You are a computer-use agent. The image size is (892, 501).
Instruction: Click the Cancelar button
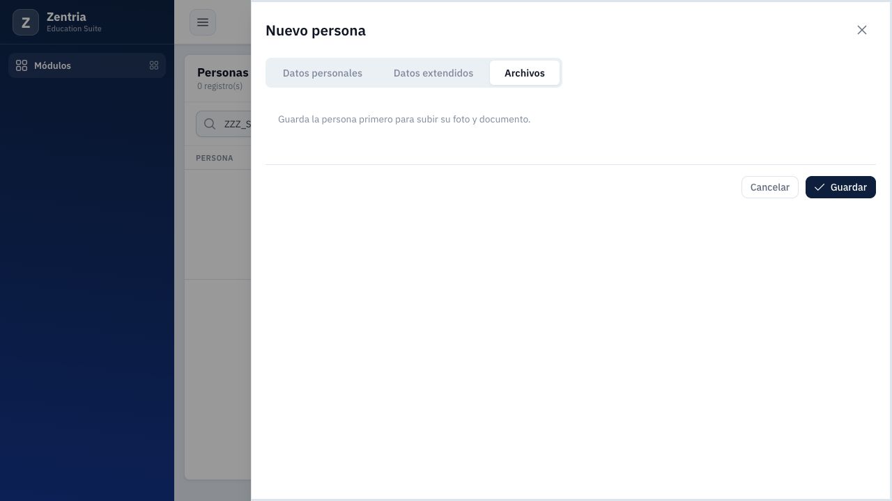770,187
